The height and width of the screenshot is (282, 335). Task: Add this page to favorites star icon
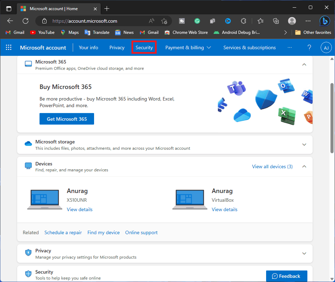click(164, 21)
